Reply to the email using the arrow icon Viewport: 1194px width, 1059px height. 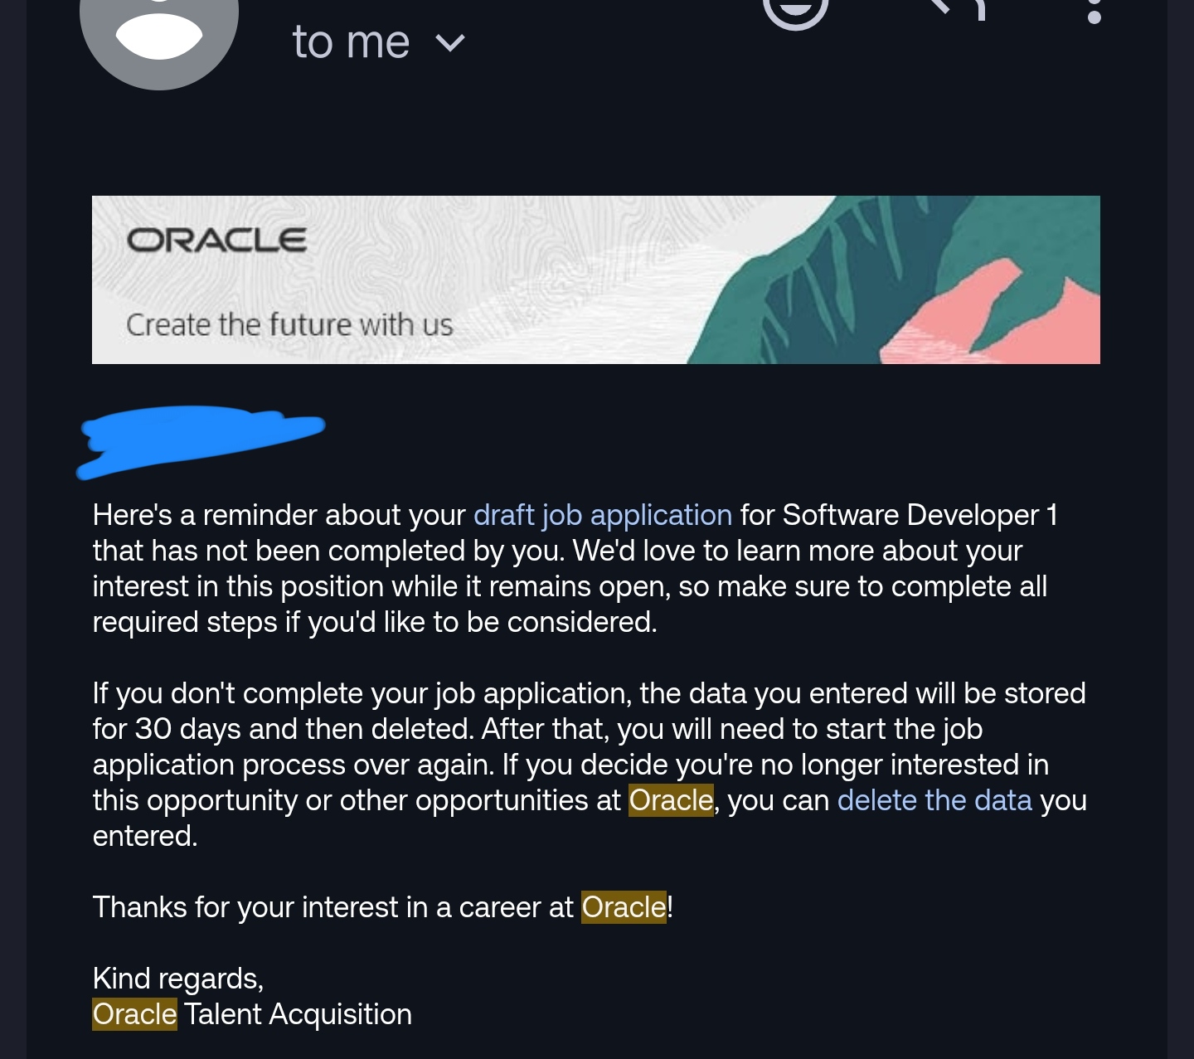(958, 8)
